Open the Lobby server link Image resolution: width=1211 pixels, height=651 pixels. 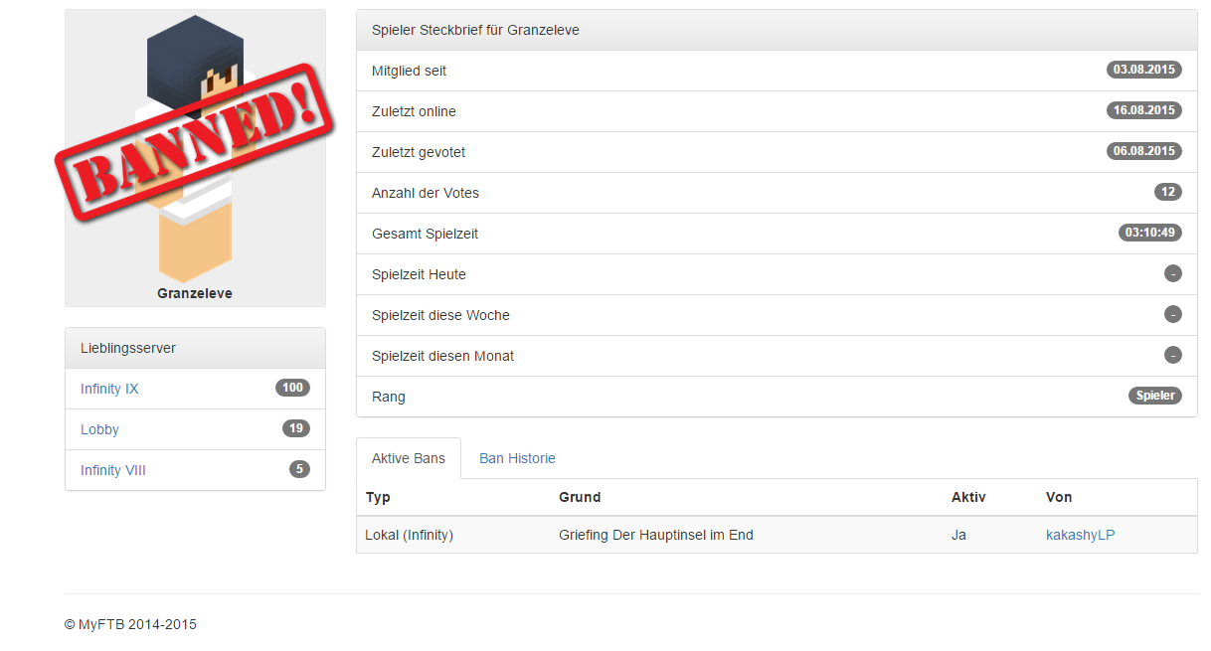pos(99,429)
